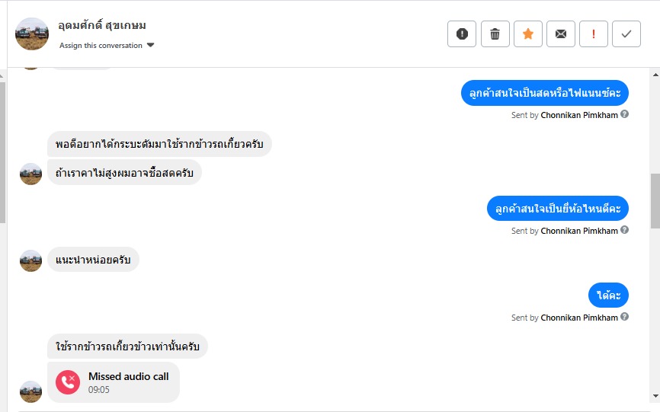
Task: Click help icon beside second Chonnikan Pimkham label
Action: [625, 231]
